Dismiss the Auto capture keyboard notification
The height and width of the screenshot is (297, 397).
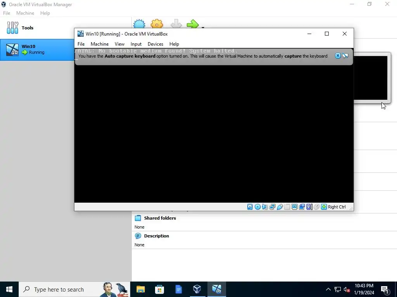pyautogui.click(x=338, y=56)
